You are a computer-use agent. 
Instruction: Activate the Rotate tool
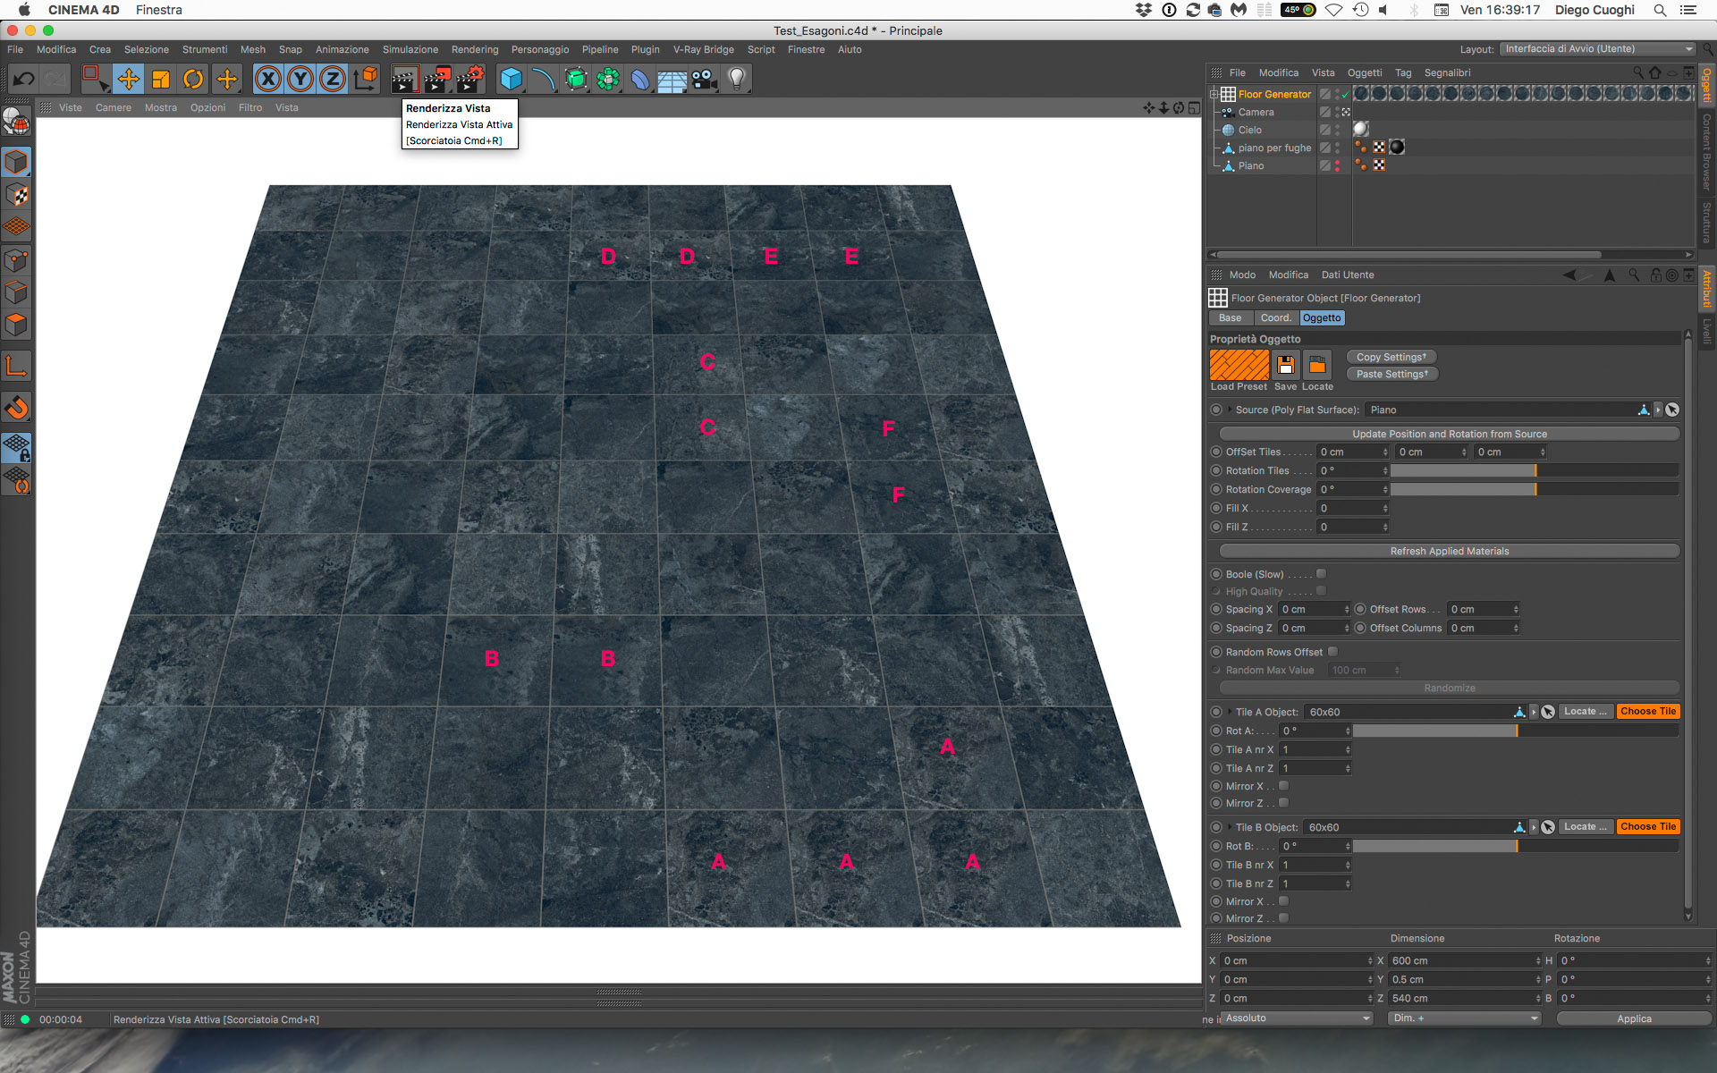193,79
